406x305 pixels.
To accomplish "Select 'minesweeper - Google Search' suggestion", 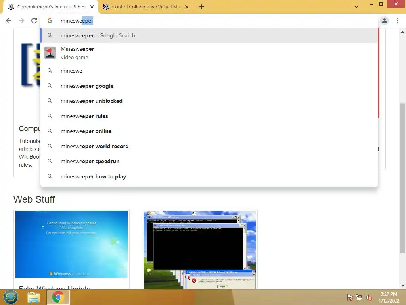I will click(209, 35).
